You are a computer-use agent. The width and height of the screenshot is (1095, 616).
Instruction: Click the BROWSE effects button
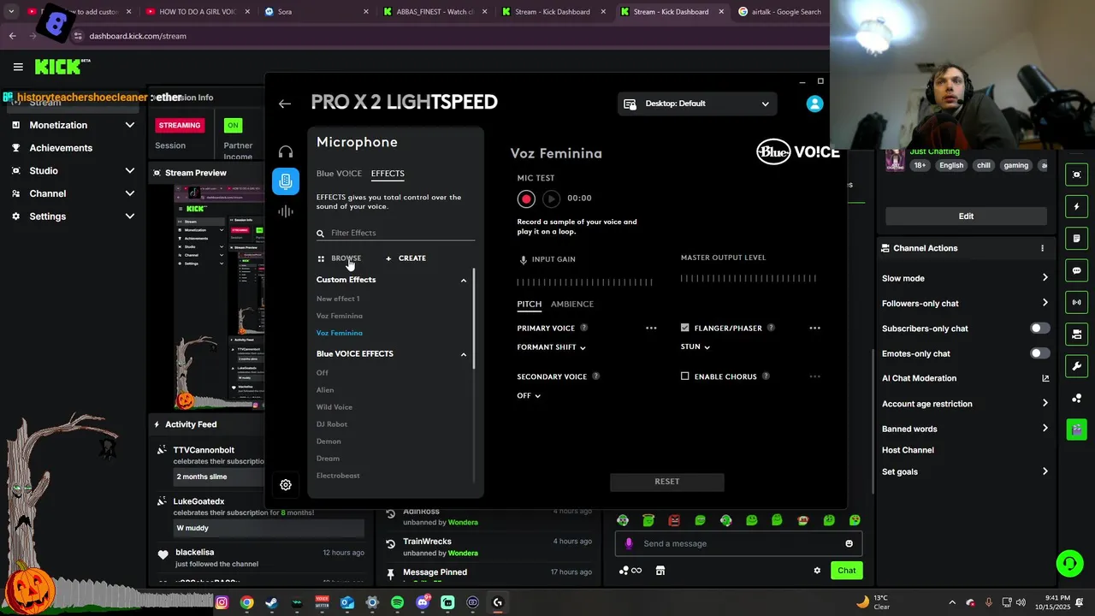coord(339,258)
